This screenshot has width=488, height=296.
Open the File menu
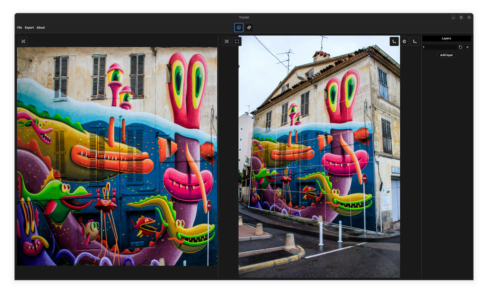[x=20, y=28]
